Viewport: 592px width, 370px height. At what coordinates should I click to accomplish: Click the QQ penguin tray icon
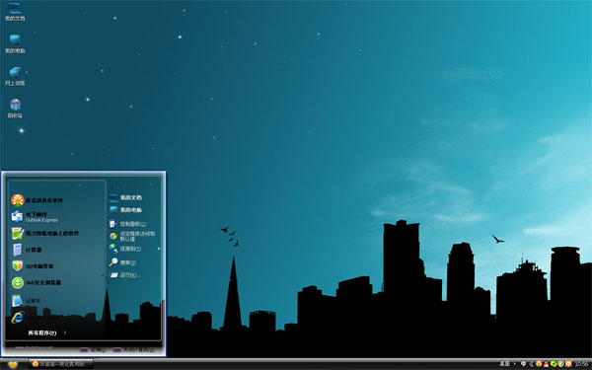point(546,364)
